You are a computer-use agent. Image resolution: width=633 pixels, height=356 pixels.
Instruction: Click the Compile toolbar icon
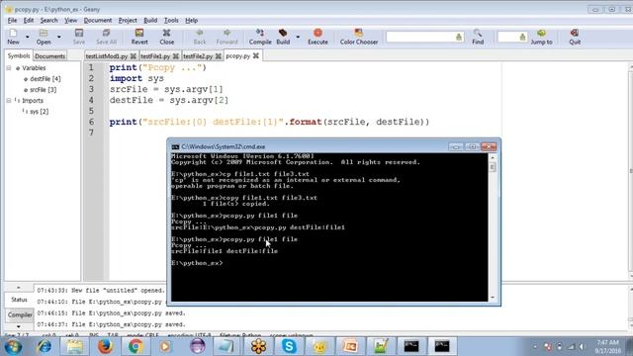coord(260,37)
